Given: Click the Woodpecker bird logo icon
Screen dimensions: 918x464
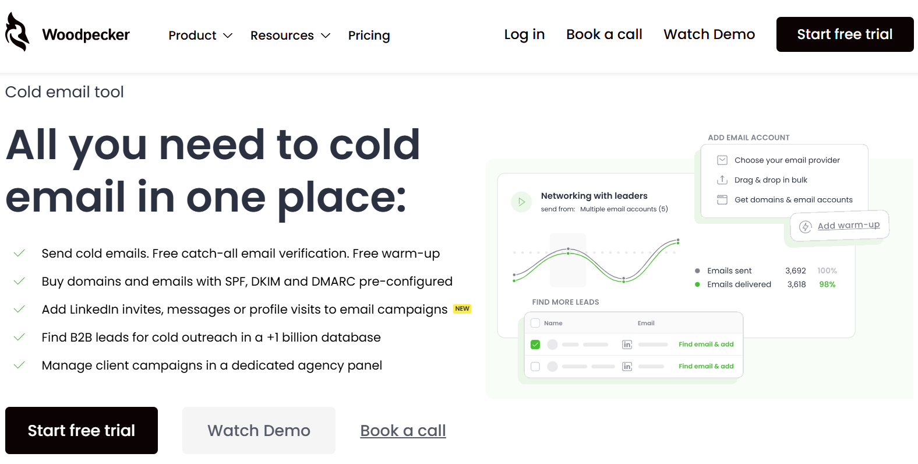Looking at the screenshot, I should pos(17,32).
